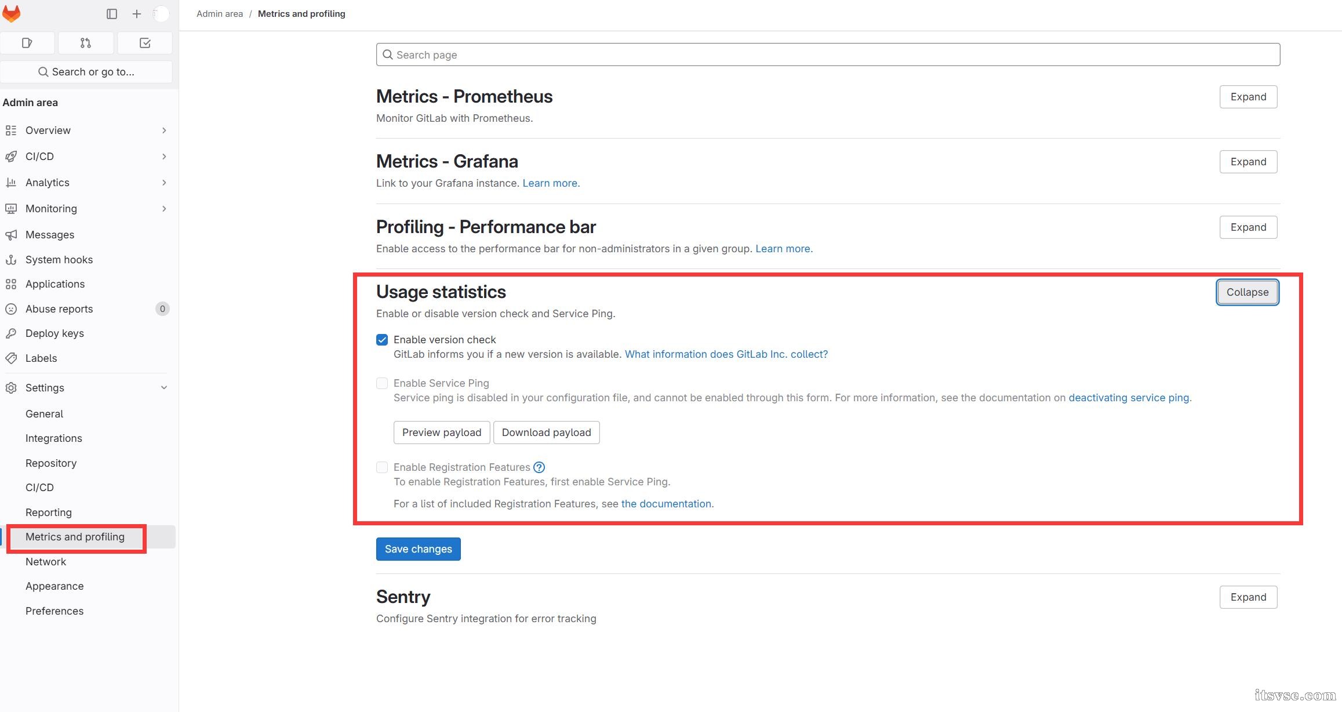
Task: Click System hooks anchor icon
Action: 11,260
